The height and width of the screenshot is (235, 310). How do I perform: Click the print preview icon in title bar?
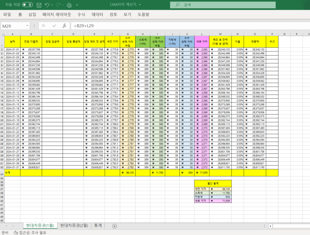point(69,5)
